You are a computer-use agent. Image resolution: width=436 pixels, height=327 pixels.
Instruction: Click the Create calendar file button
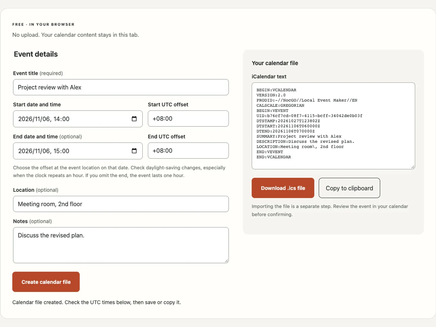[46, 282]
